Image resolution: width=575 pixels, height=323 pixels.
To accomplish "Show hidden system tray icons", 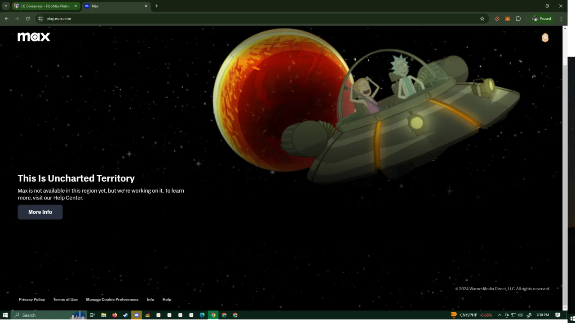I will pos(499,315).
